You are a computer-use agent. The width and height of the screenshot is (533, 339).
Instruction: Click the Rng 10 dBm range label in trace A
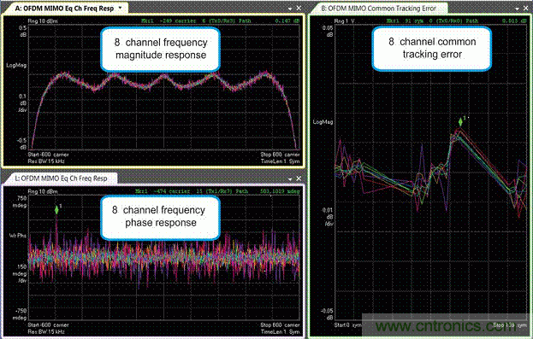(43, 21)
